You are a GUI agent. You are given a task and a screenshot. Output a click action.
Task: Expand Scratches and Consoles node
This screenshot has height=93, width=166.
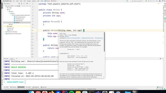4,34
